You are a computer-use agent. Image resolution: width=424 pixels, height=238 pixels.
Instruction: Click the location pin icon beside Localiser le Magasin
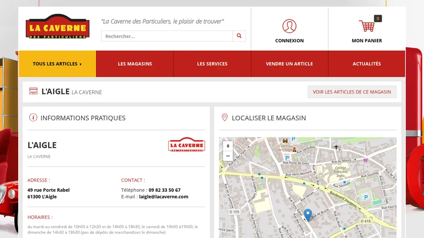(224, 117)
